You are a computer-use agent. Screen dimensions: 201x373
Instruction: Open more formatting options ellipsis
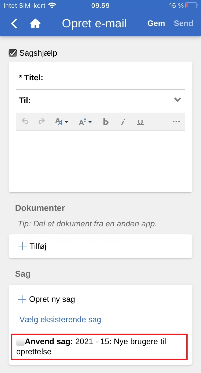[x=176, y=122]
